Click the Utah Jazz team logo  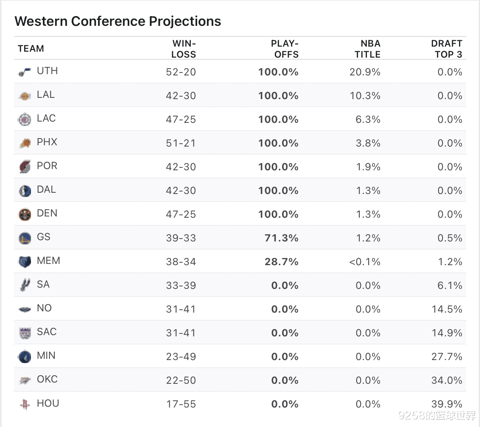tap(25, 72)
